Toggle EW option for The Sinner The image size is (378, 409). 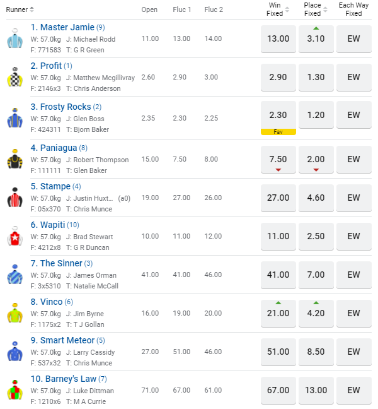coord(354,275)
